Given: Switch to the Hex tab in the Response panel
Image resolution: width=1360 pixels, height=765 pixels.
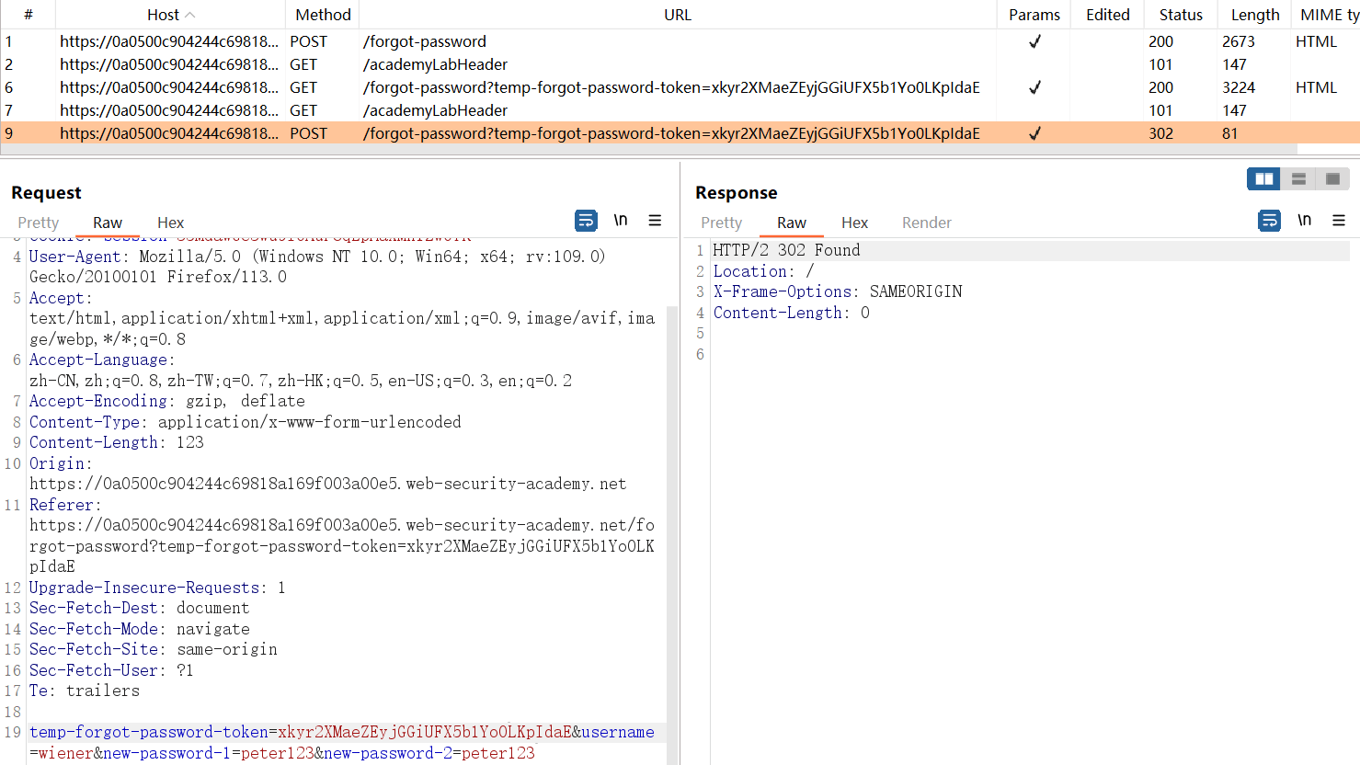Looking at the screenshot, I should [854, 223].
